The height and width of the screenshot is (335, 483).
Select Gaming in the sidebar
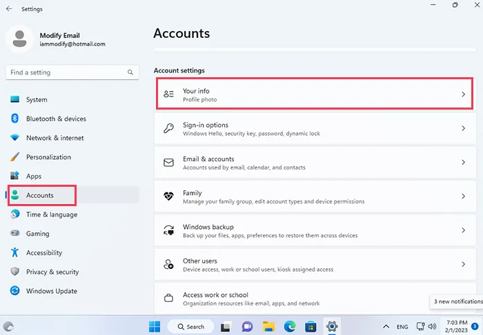[72, 233]
